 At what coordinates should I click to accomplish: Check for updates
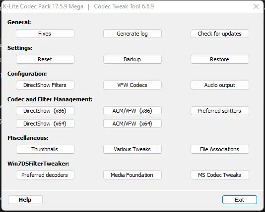pyautogui.click(x=220, y=34)
